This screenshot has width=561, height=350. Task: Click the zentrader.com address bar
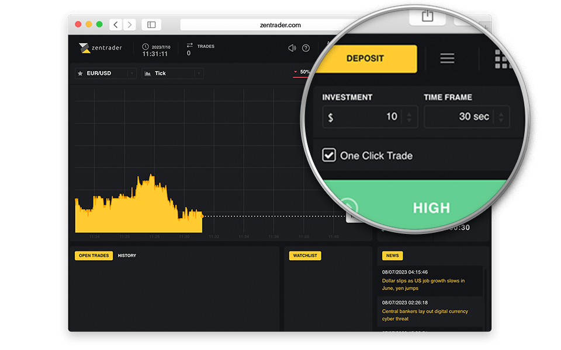(280, 24)
